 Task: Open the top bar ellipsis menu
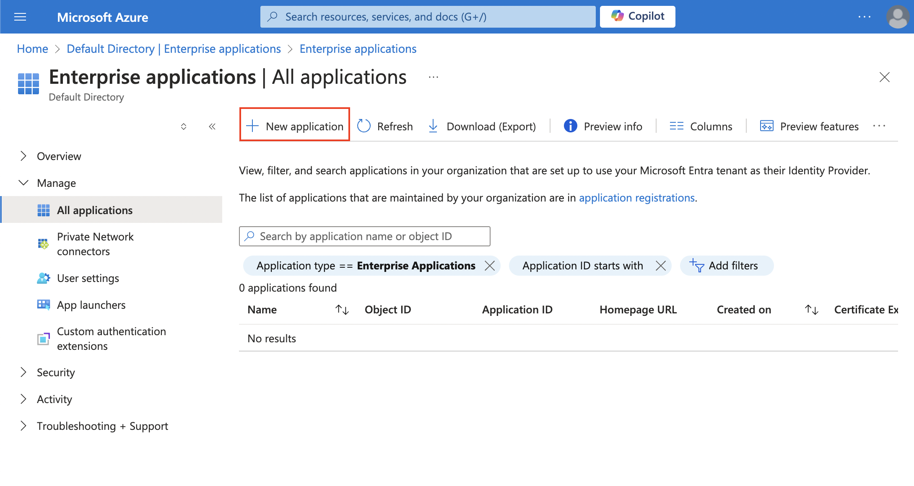click(864, 17)
